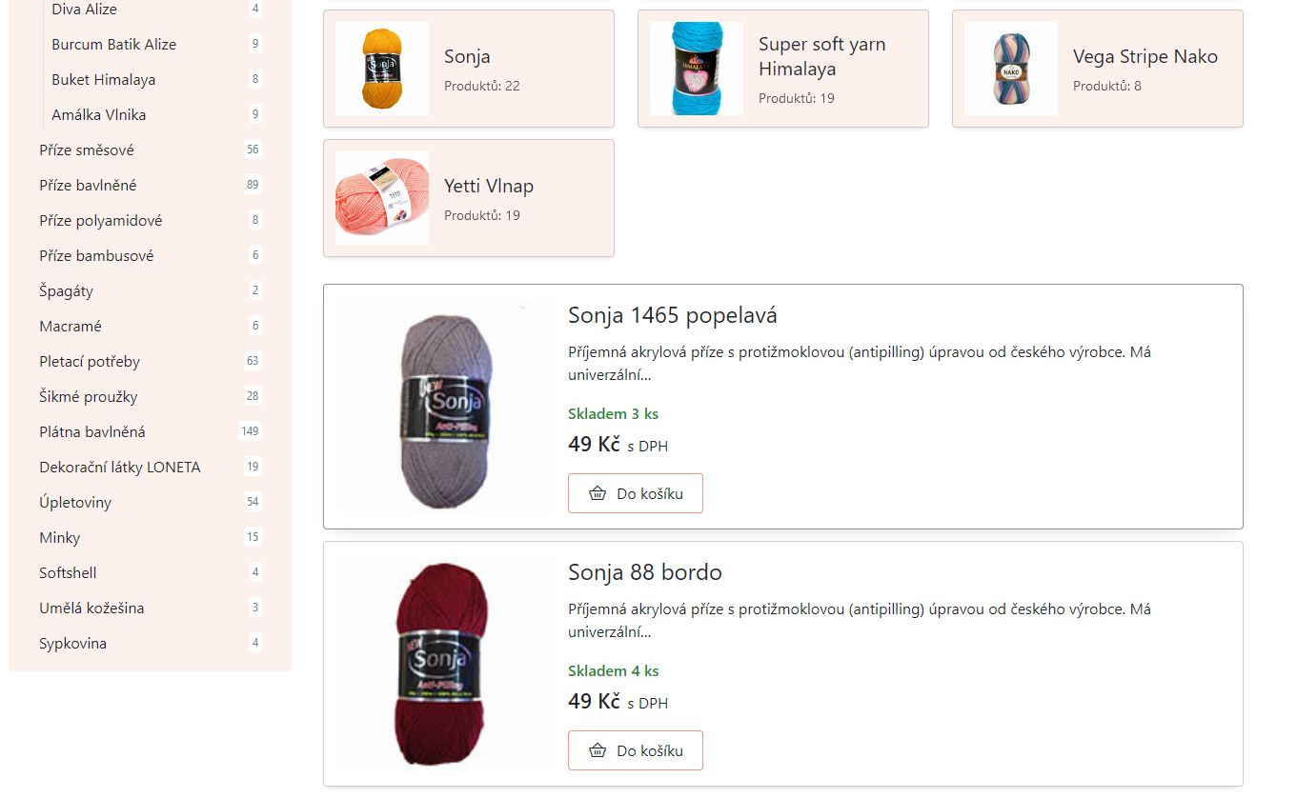Screen dimensions: 1297x798
Task: Go to Softshell fabrics category
Action: [68, 572]
